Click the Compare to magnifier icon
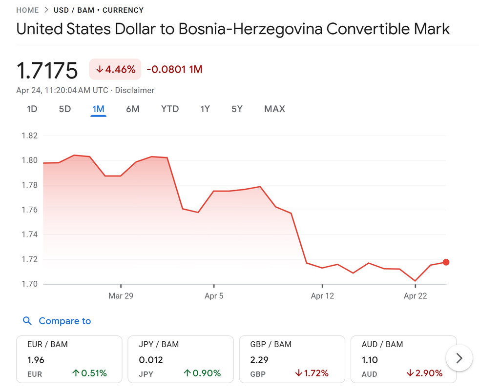Screen dimensions: 479x390 coord(27,321)
